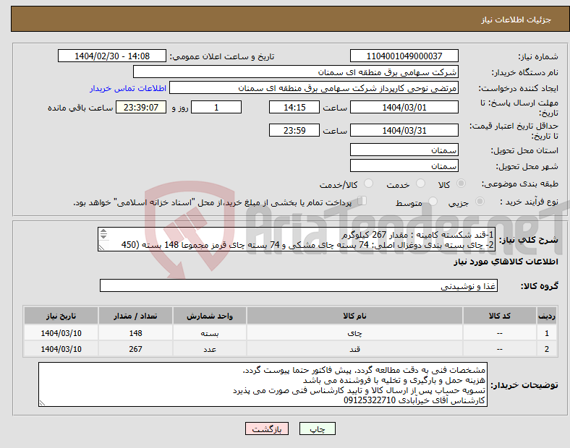Click the قند item name cell

354,349
